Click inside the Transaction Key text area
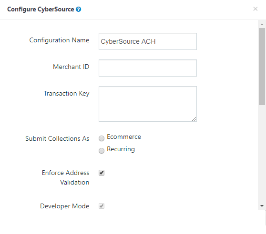 (148, 104)
